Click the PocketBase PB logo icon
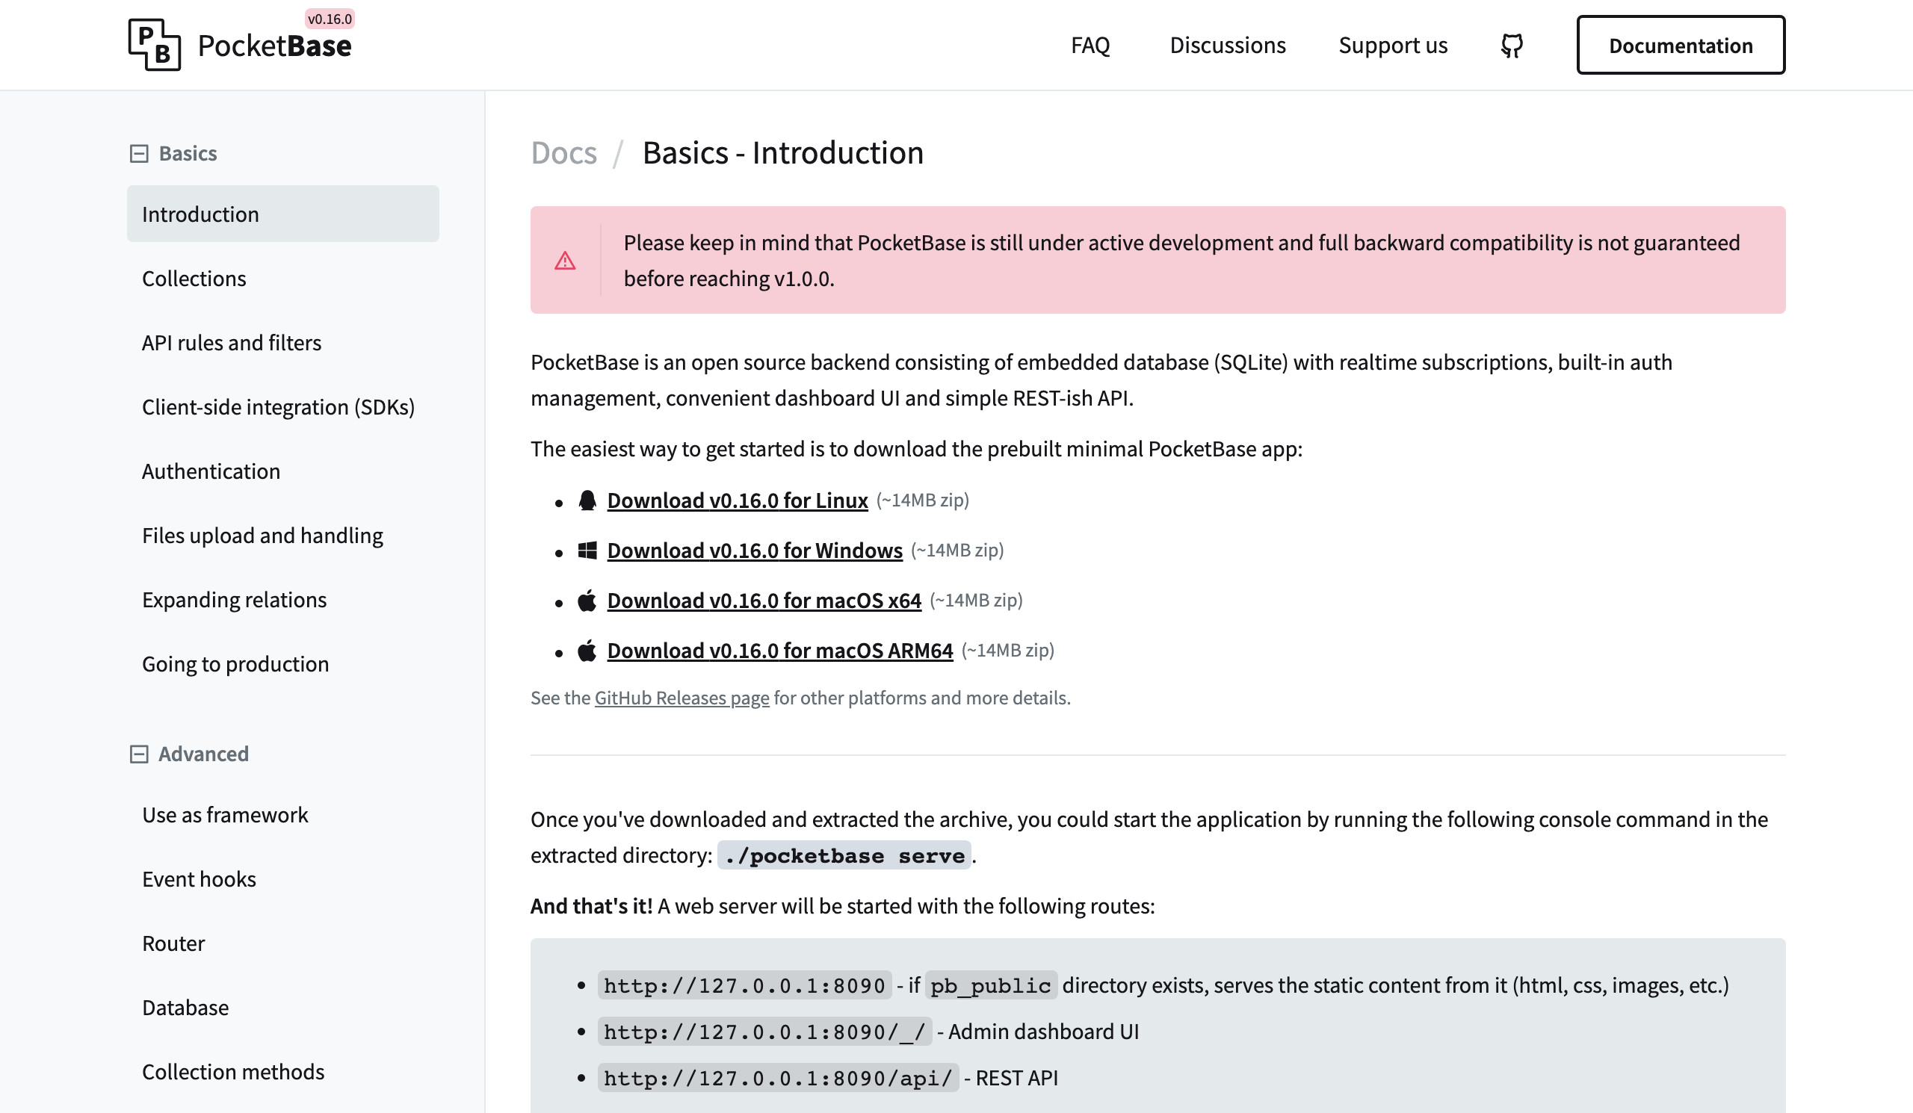This screenshot has height=1113, width=1913. point(154,45)
